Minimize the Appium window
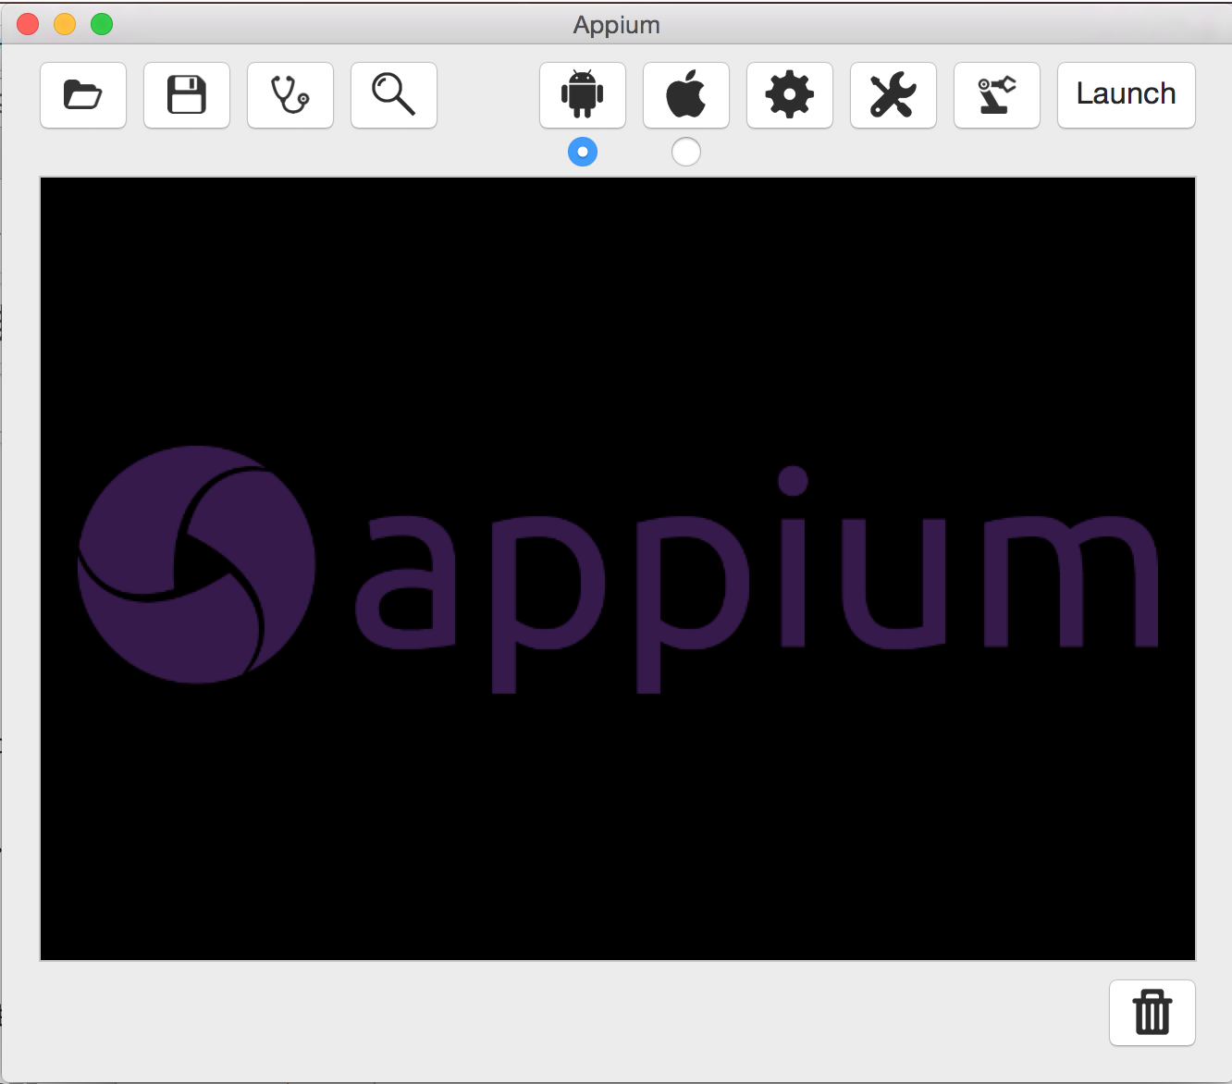The width and height of the screenshot is (1232, 1084). pos(63,23)
